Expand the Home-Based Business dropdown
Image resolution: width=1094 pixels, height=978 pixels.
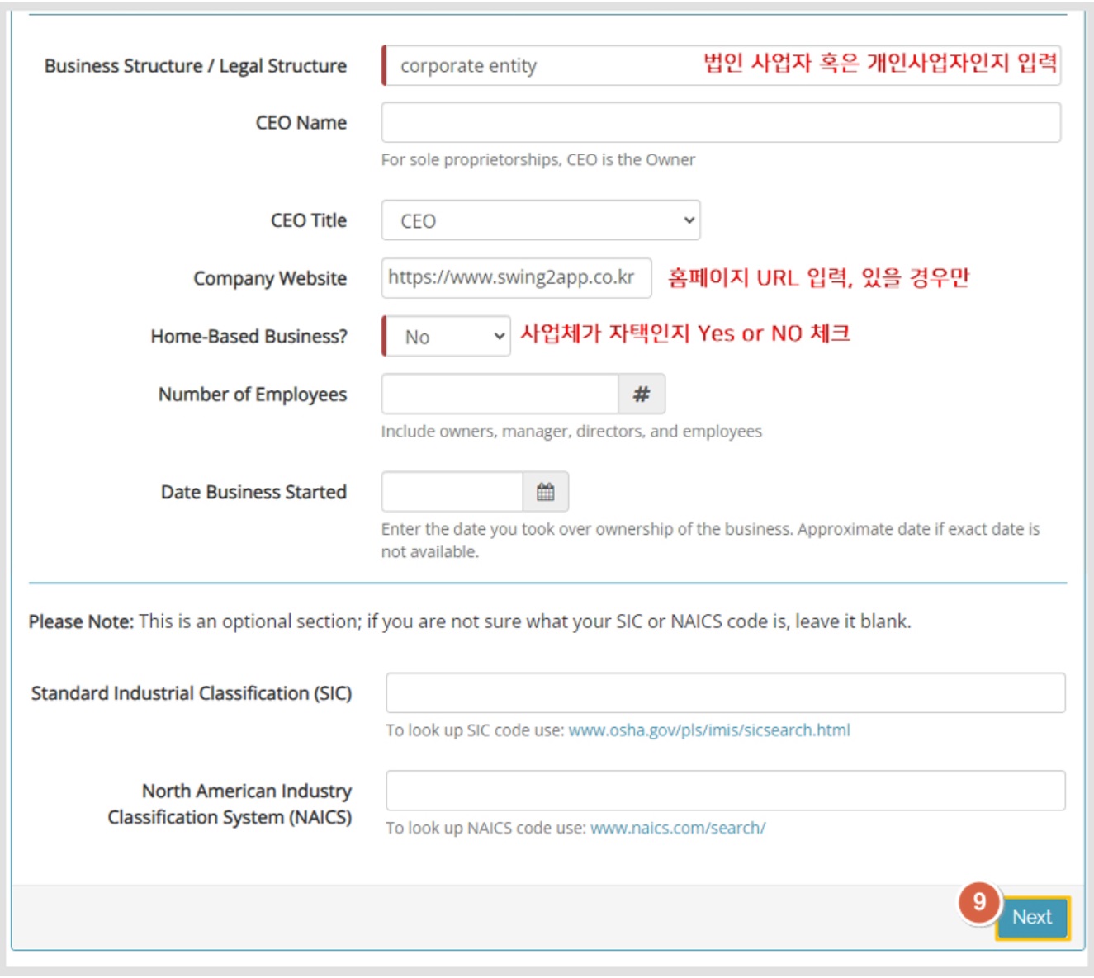click(x=447, y=337)
